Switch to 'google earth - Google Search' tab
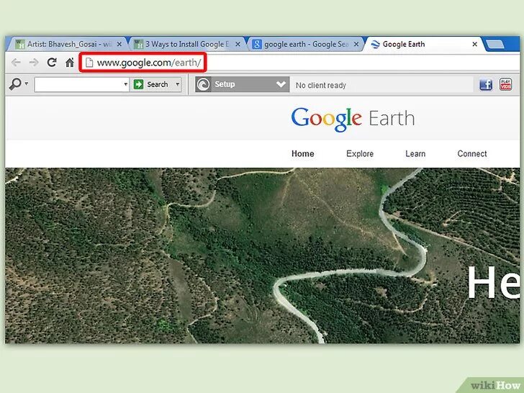The image size is (524, 393). pyautogui.click(x=304, y=44)
